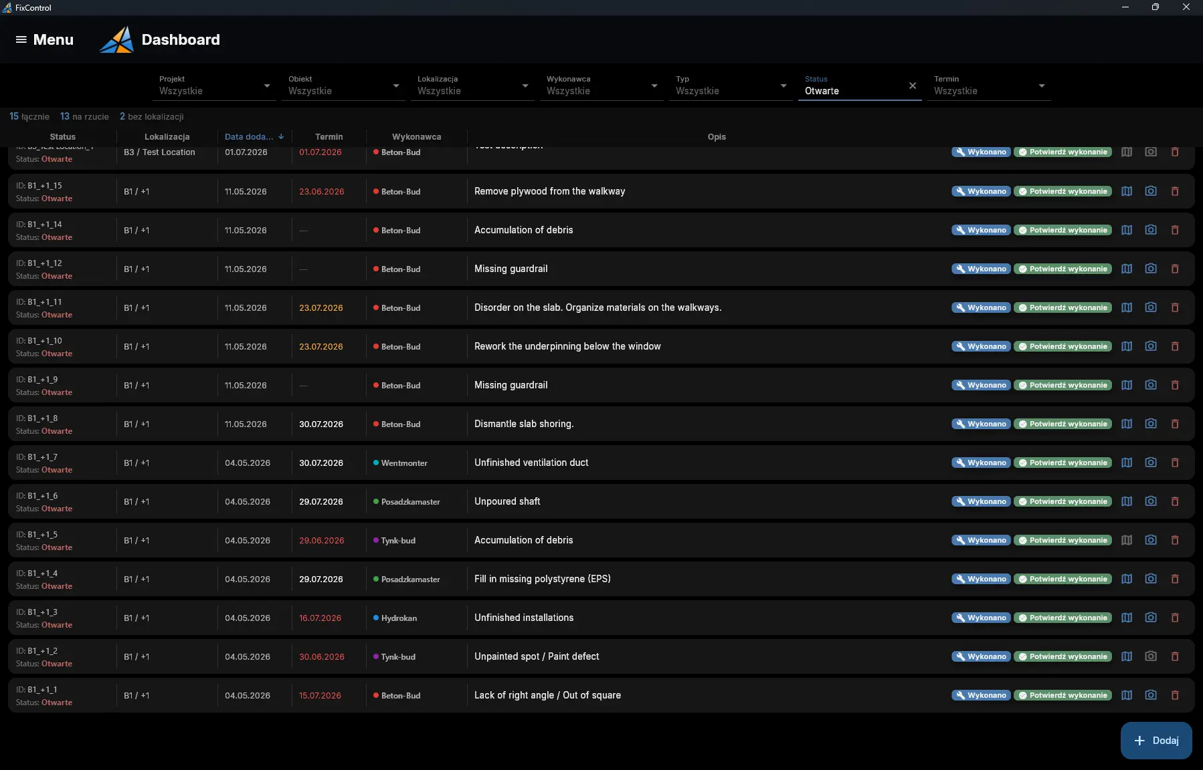Click the FixControl Dashboard logo

click(116, 39)
